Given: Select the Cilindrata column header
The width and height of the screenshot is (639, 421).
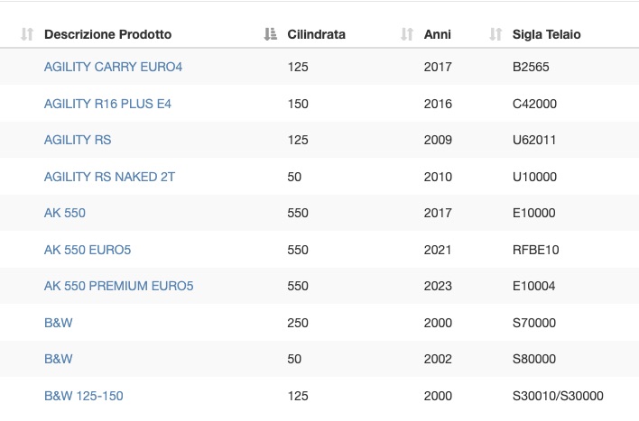Looking at the screenshot, I should point(316,34).
